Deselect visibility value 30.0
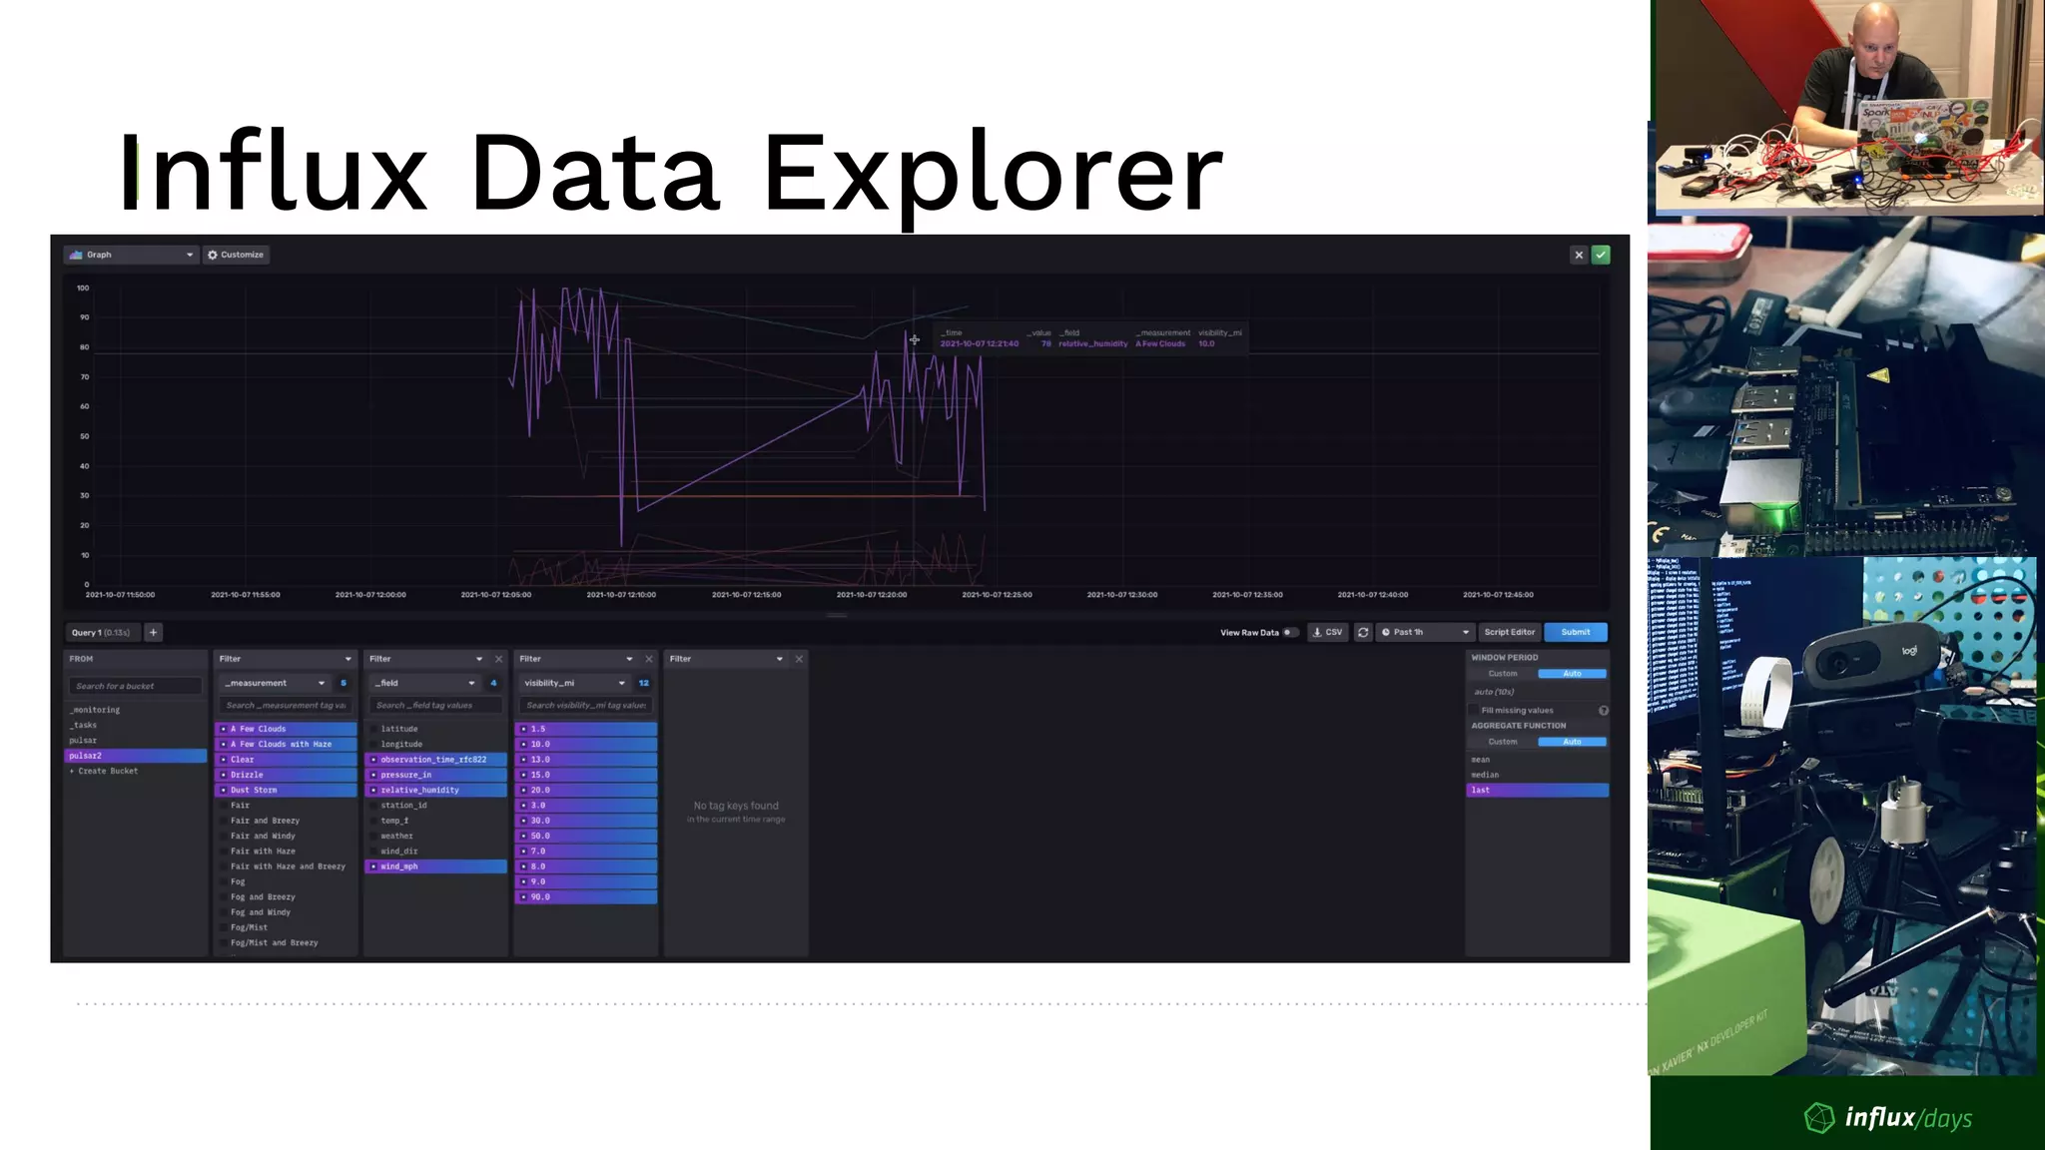Image resolution: width=2045 pixels, height=1150 pixels. tap(586, 821)
